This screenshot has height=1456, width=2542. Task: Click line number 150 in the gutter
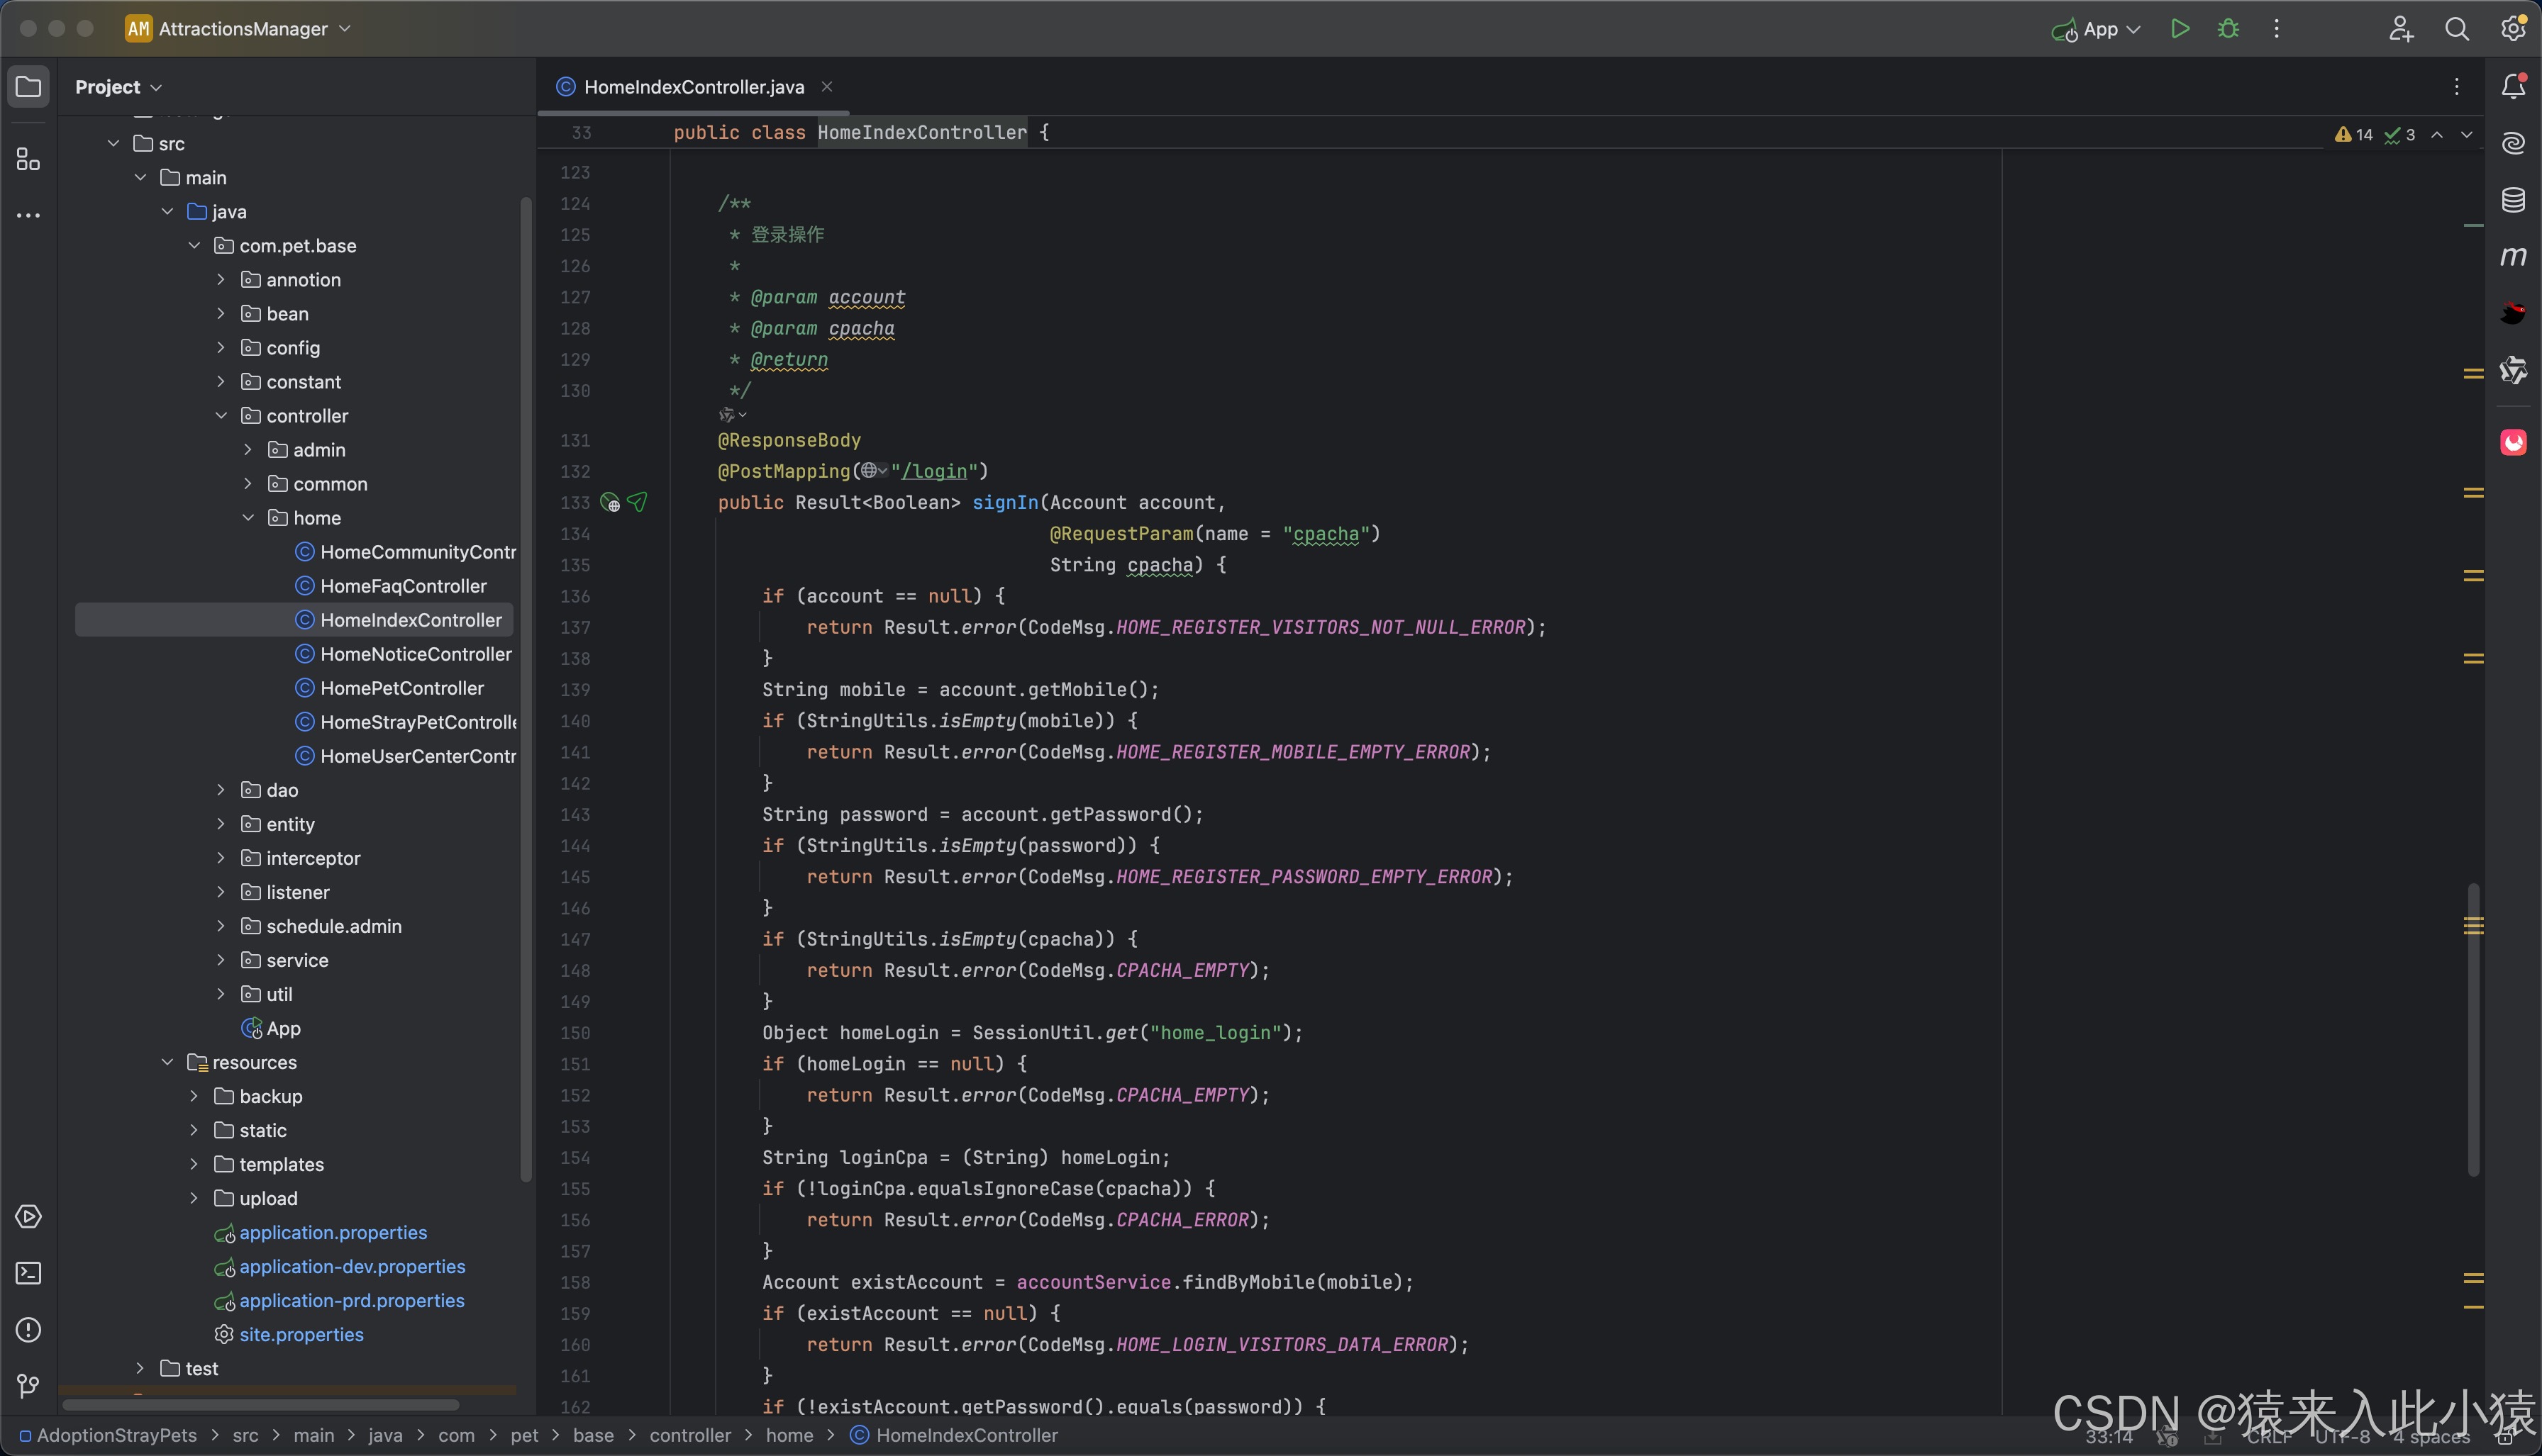(575, 1033)
